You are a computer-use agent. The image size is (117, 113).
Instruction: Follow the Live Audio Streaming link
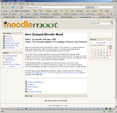35,92
